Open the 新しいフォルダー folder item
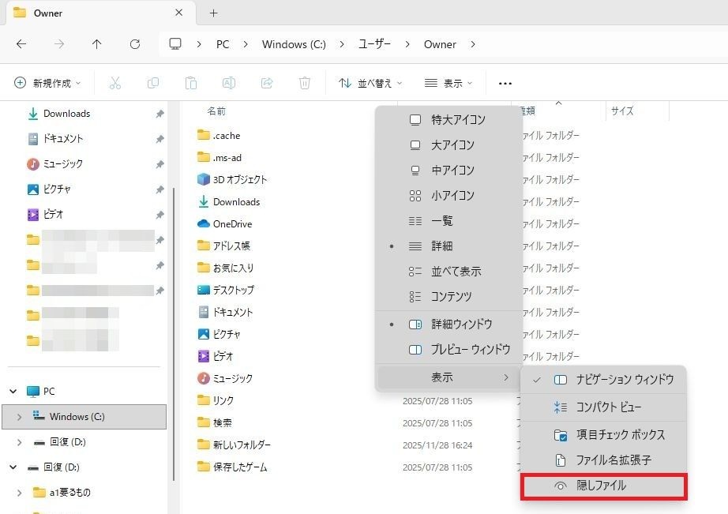 [x=242, y=445]
